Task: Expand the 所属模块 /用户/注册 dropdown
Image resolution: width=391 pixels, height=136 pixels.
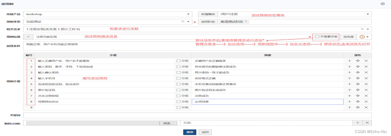Action: 294,14
